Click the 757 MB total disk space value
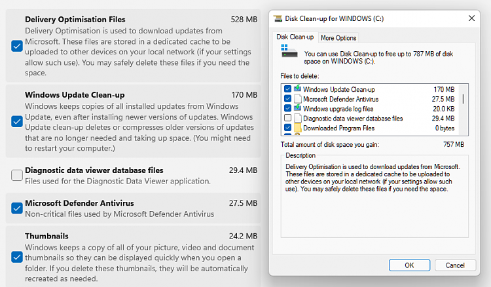 pyautogui.click(x=454, y=144)
